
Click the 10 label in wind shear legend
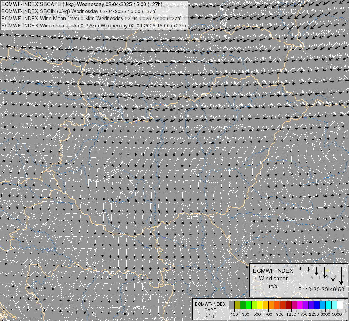308,289
